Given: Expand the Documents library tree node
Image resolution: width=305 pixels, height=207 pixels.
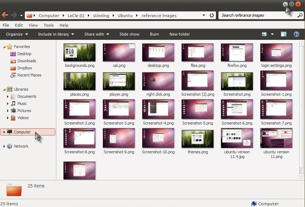Looking at the screenshot, I should [x=8, y=96].
